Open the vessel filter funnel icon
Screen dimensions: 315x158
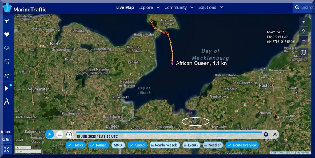coord(6,21)
